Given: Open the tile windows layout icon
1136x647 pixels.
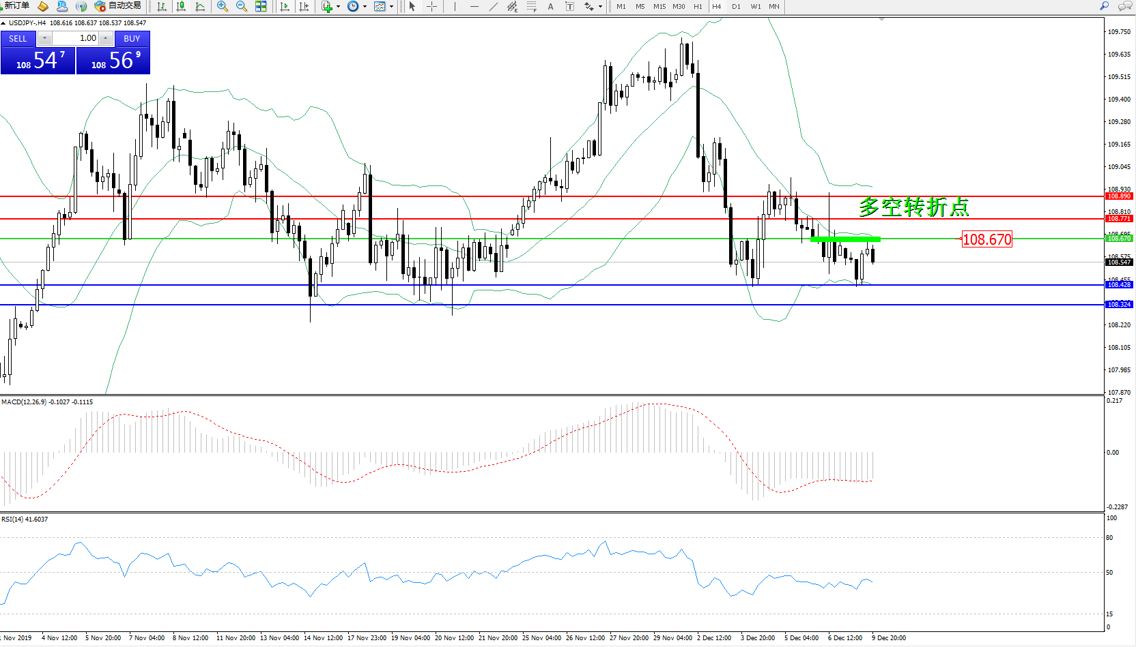Looking at the screenshot, I should (x=261, y=6).
